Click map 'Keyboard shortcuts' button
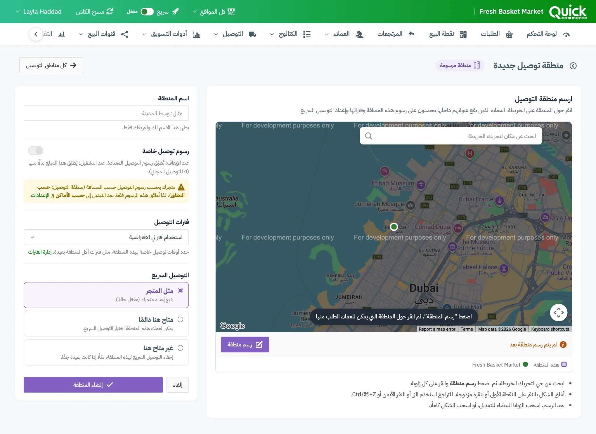596x434 pixels. tap(550, 329)
